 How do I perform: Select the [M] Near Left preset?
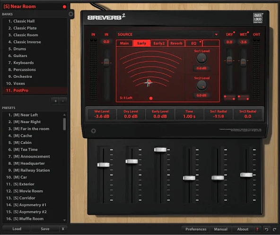tap(33, 115)
